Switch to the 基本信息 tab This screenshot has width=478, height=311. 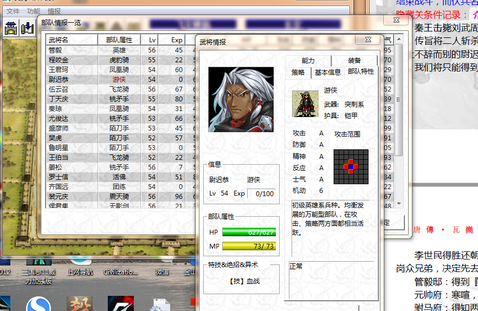coord(328,73)
